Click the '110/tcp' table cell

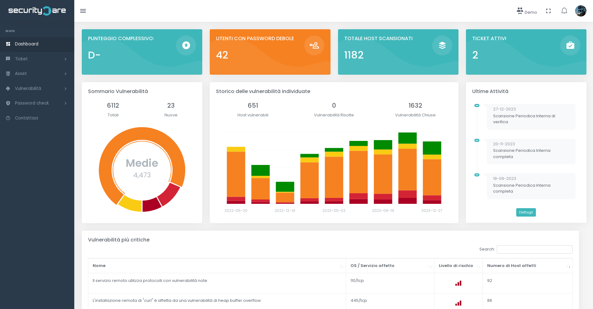[x=390, y=283]
